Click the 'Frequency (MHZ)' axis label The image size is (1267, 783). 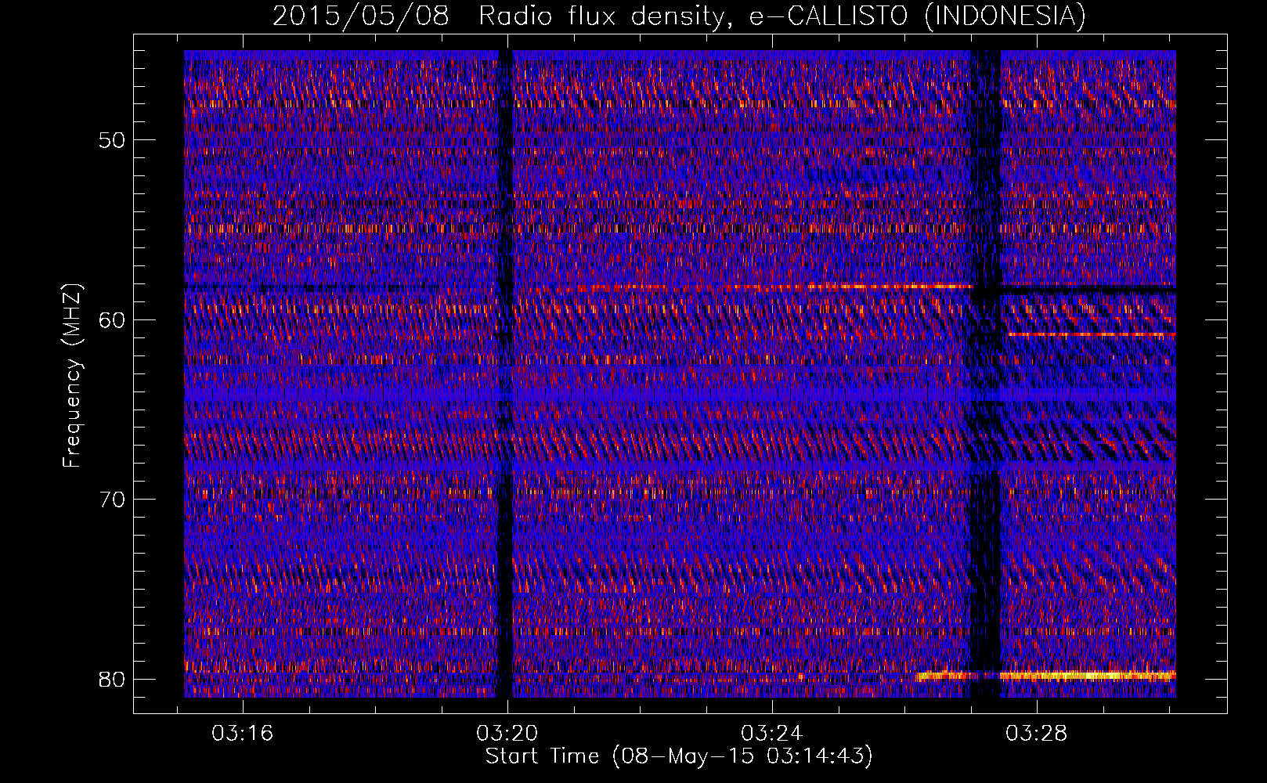tap(72, 376)
